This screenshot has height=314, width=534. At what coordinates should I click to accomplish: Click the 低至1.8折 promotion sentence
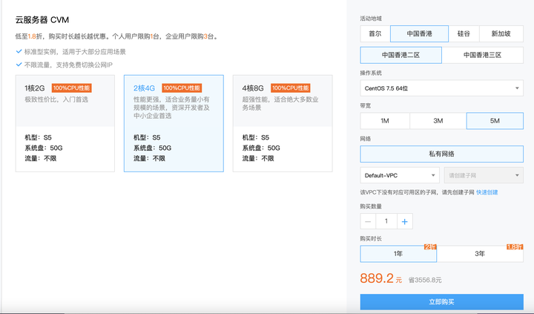pos(116,36)
